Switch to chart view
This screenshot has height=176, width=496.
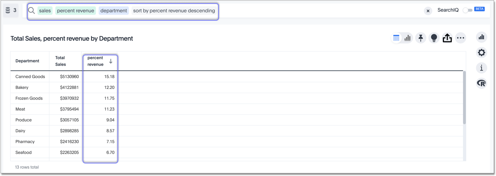(408, 38)
